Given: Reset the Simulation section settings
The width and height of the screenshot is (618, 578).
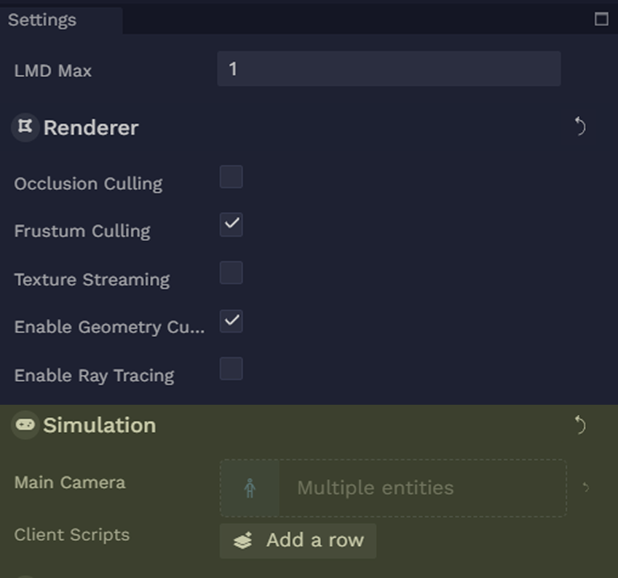Looking at the screenshot, I should (x=579, y=425).
